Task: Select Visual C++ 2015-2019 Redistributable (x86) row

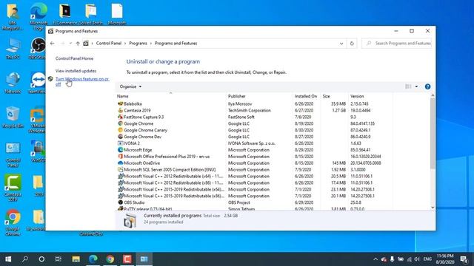Action: (x=255, y=196)
